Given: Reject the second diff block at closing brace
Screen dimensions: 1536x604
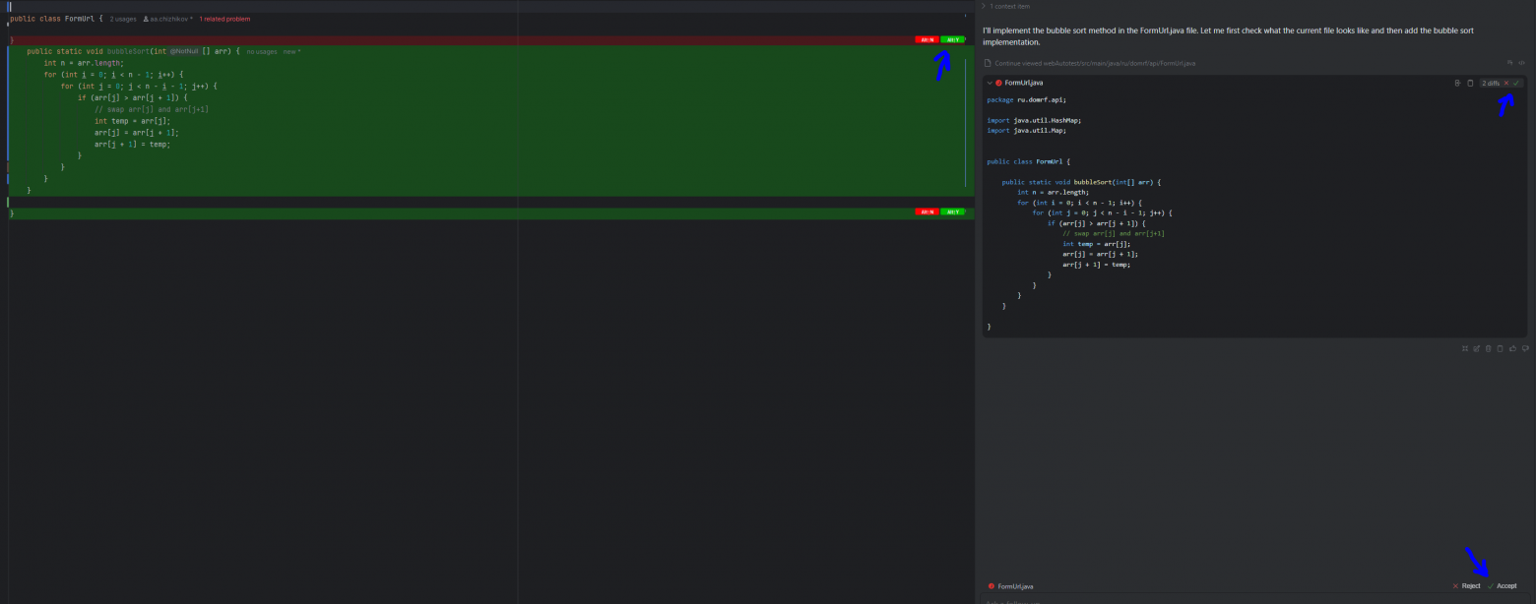Looking at the screenshot, I should 927,211.
